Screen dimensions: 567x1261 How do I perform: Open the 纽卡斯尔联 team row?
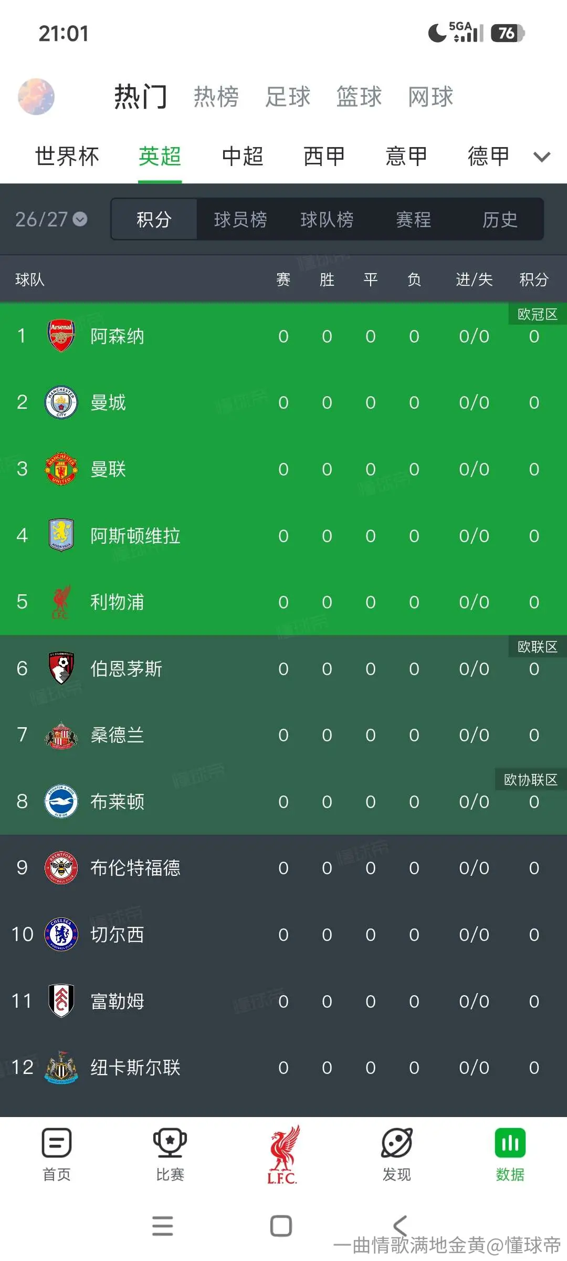[x=283, y=1067]
